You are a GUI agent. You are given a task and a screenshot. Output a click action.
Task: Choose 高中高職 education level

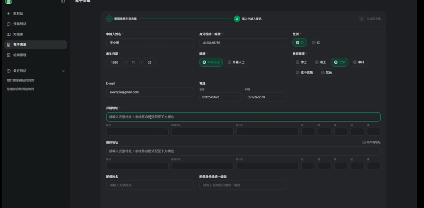tap(304, 73)
